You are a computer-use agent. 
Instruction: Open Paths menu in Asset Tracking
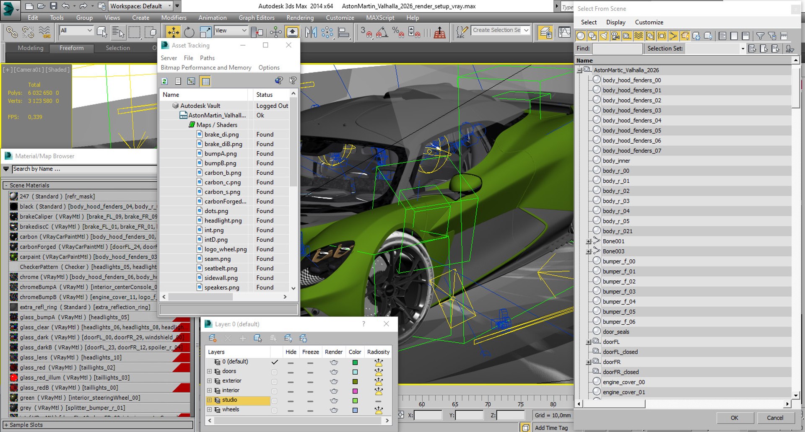click(207, 58)
